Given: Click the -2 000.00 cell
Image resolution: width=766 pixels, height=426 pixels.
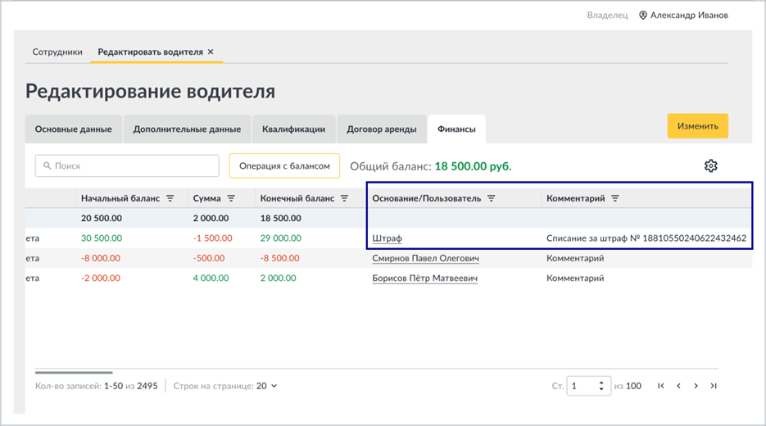Looking at the screenshot, I should (x=101, y=279).
